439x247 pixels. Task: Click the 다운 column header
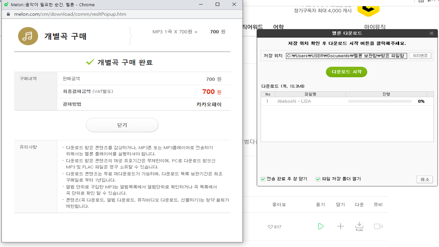pos(359,204)
